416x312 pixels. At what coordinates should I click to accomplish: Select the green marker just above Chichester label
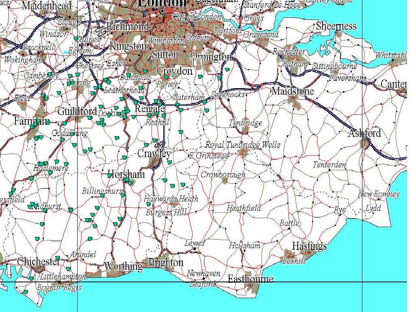(x=58, y=258)
